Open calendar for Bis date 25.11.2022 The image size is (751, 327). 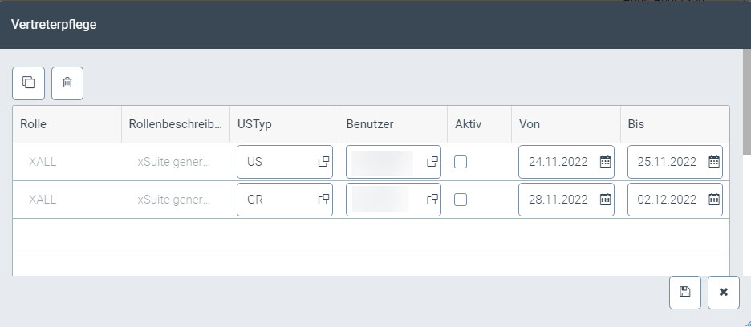[714, 162]
